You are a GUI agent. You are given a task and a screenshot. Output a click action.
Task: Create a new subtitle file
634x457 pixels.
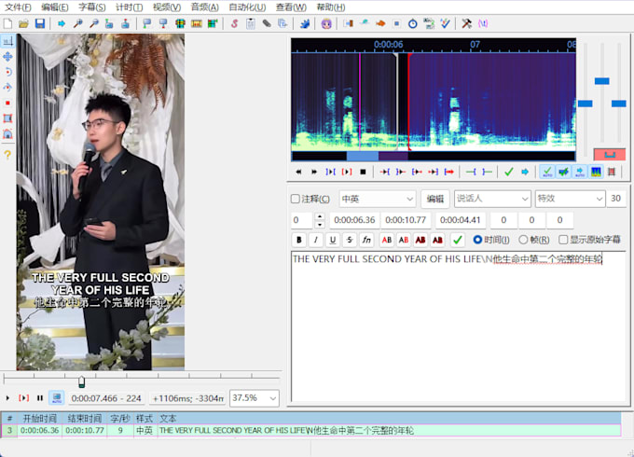[x=7, y=23]
